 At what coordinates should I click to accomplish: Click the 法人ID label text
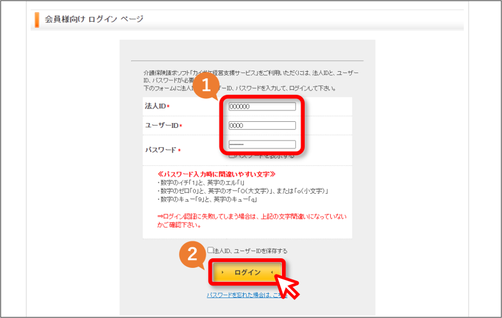155,106
